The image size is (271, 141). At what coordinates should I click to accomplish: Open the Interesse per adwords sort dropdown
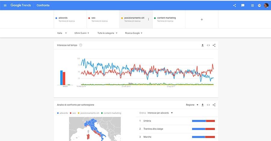(160, 113)
